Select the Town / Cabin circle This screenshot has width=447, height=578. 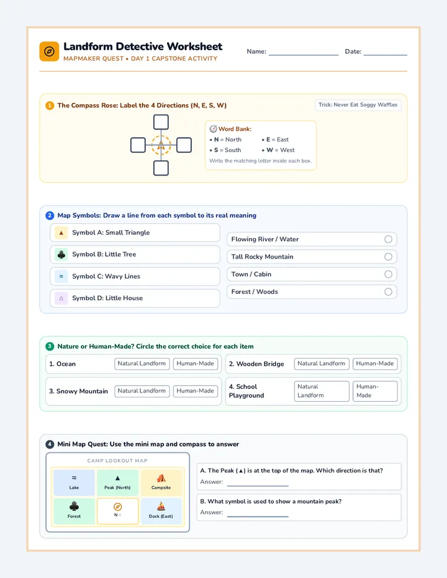(x=388, y=274)
